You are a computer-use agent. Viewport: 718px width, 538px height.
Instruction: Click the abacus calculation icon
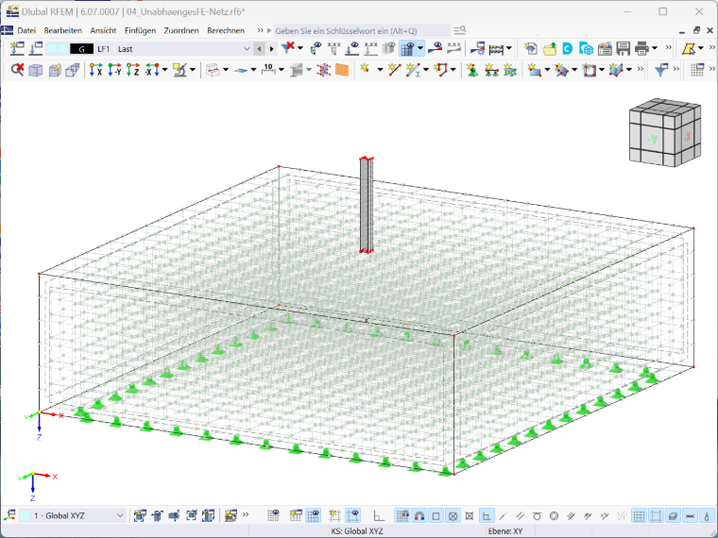[496, 48]
